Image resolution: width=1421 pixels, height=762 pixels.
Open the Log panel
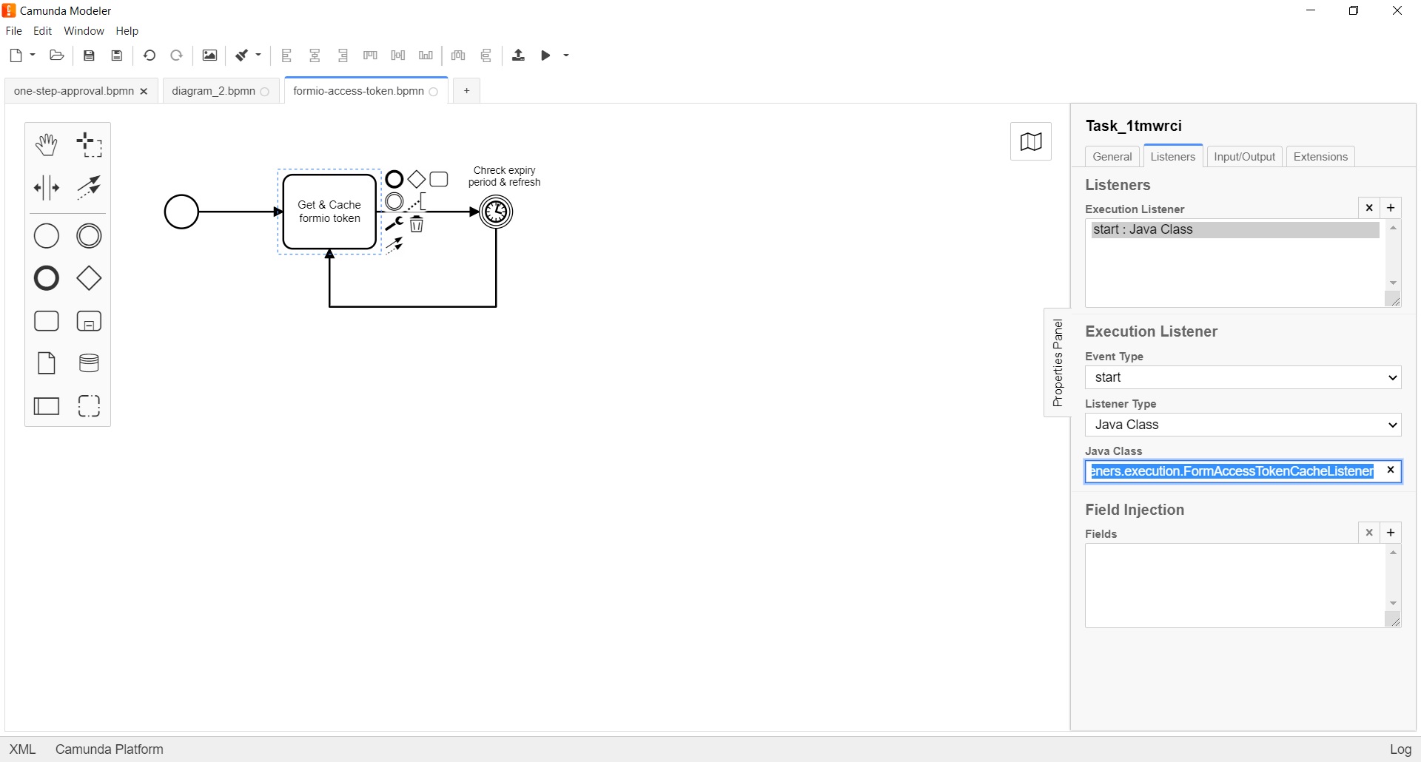pos(1400,749)
